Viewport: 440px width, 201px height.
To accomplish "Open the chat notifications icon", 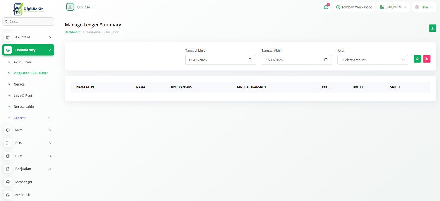I will [326, 7].
